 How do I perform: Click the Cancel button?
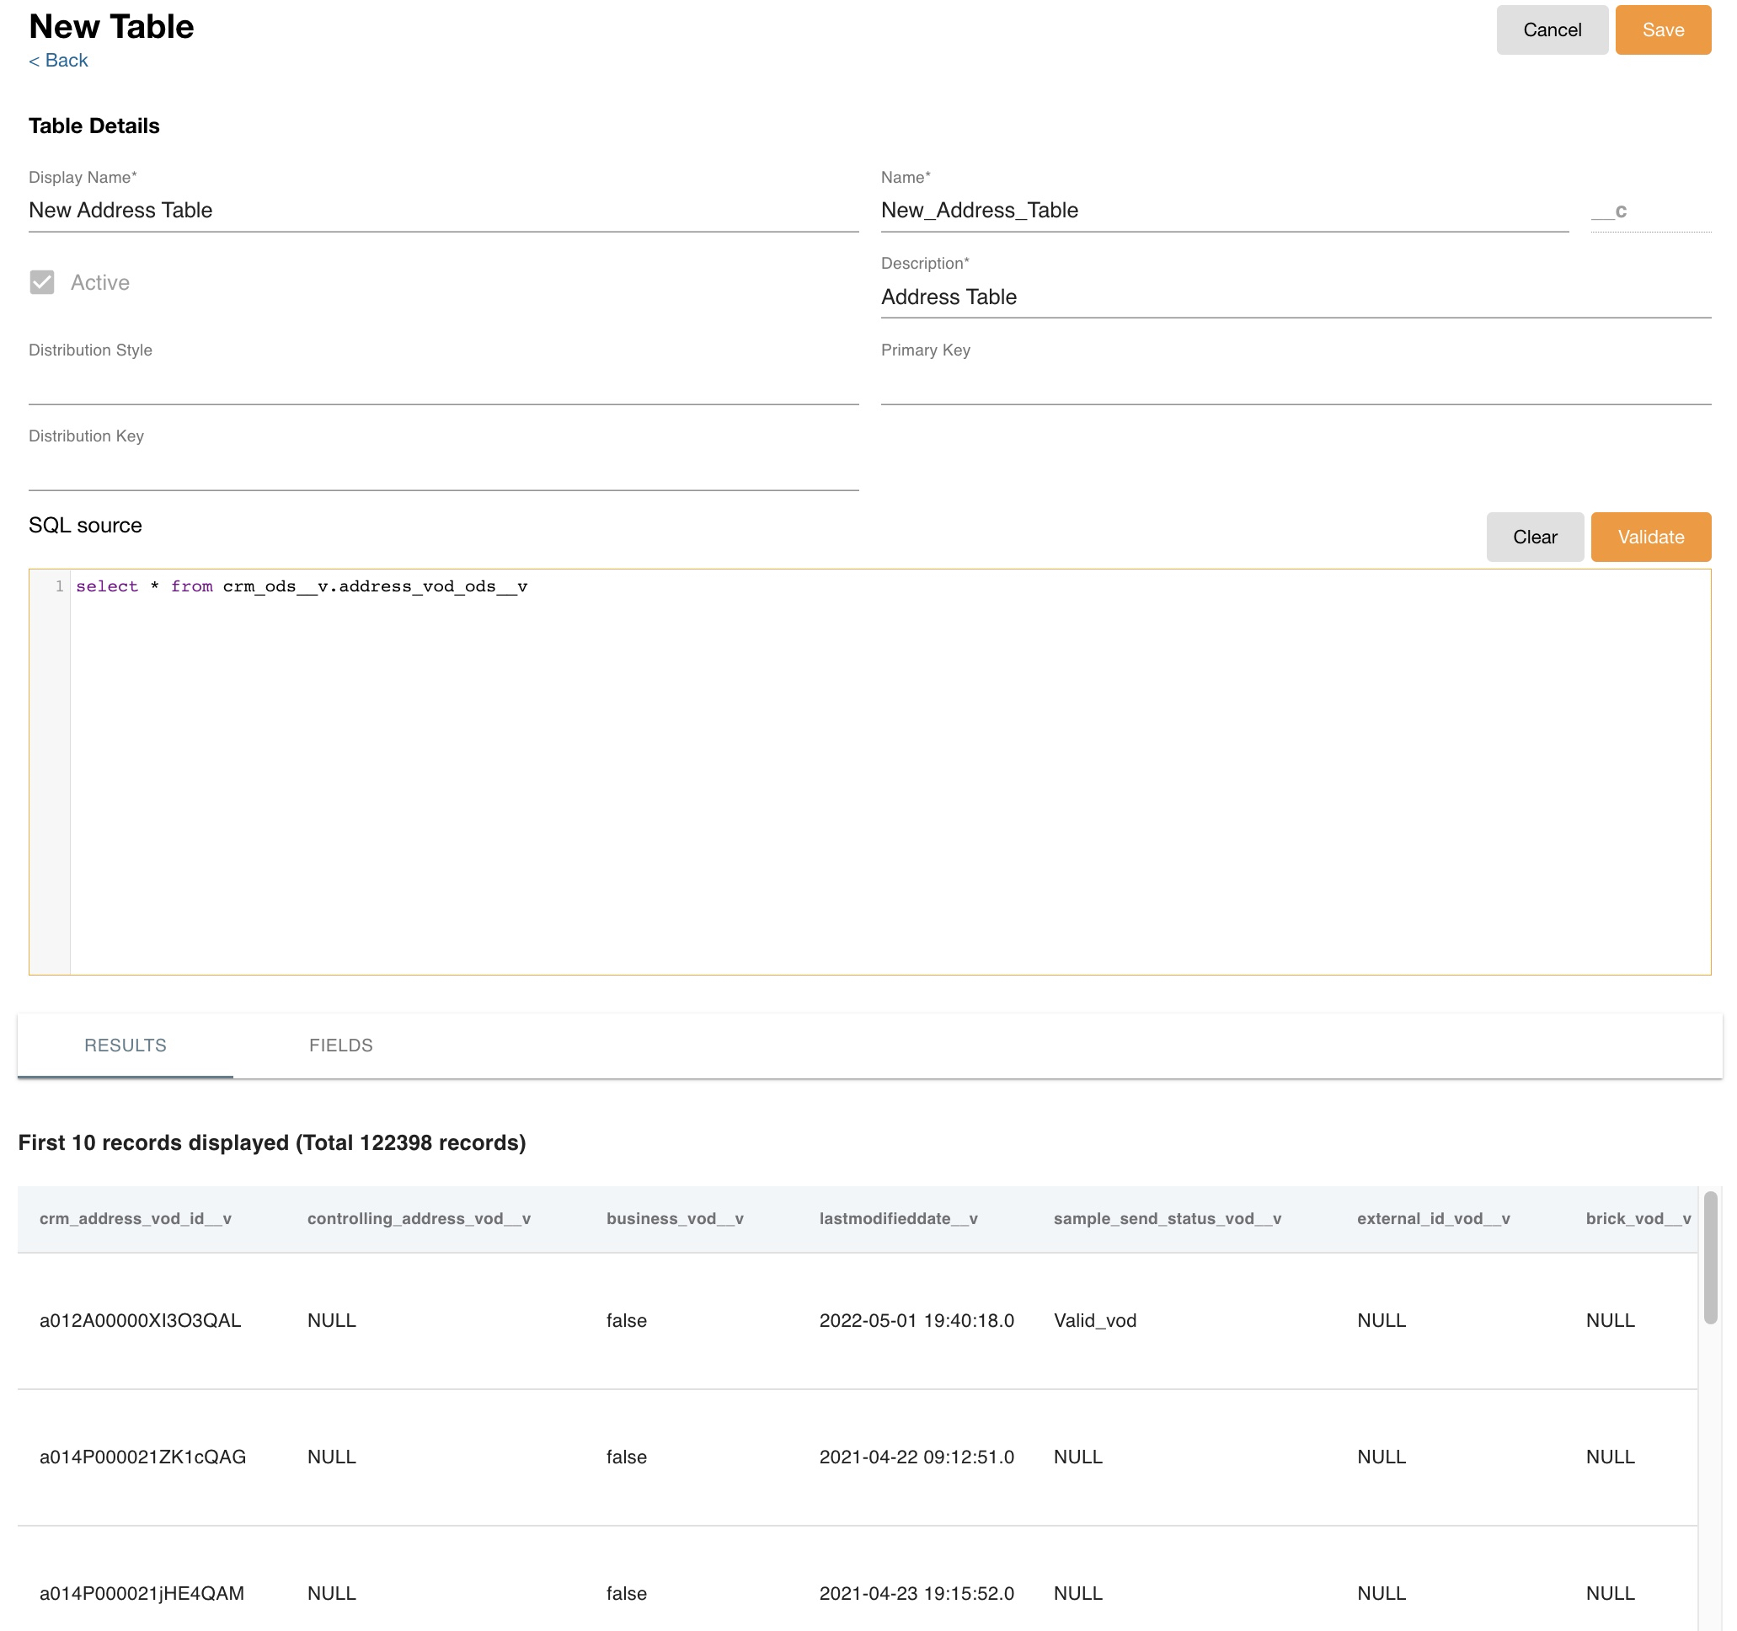pyautogui.click(x=1551, y=29)
